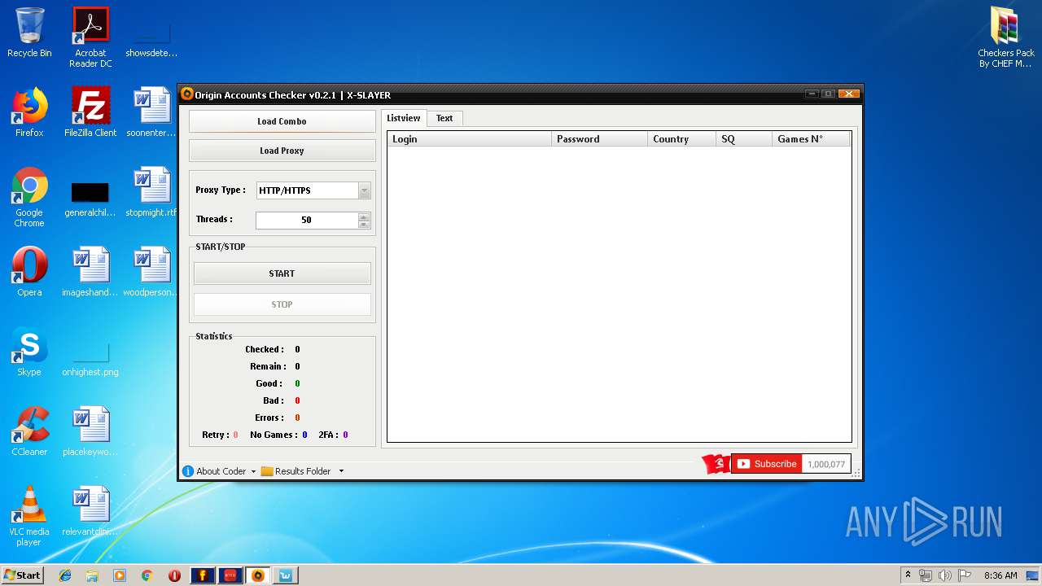Image resolution: width=1042 pixels, height=586 pixels.
Task: Open VLC media player desktop shortcut
Action: [29, 516]
